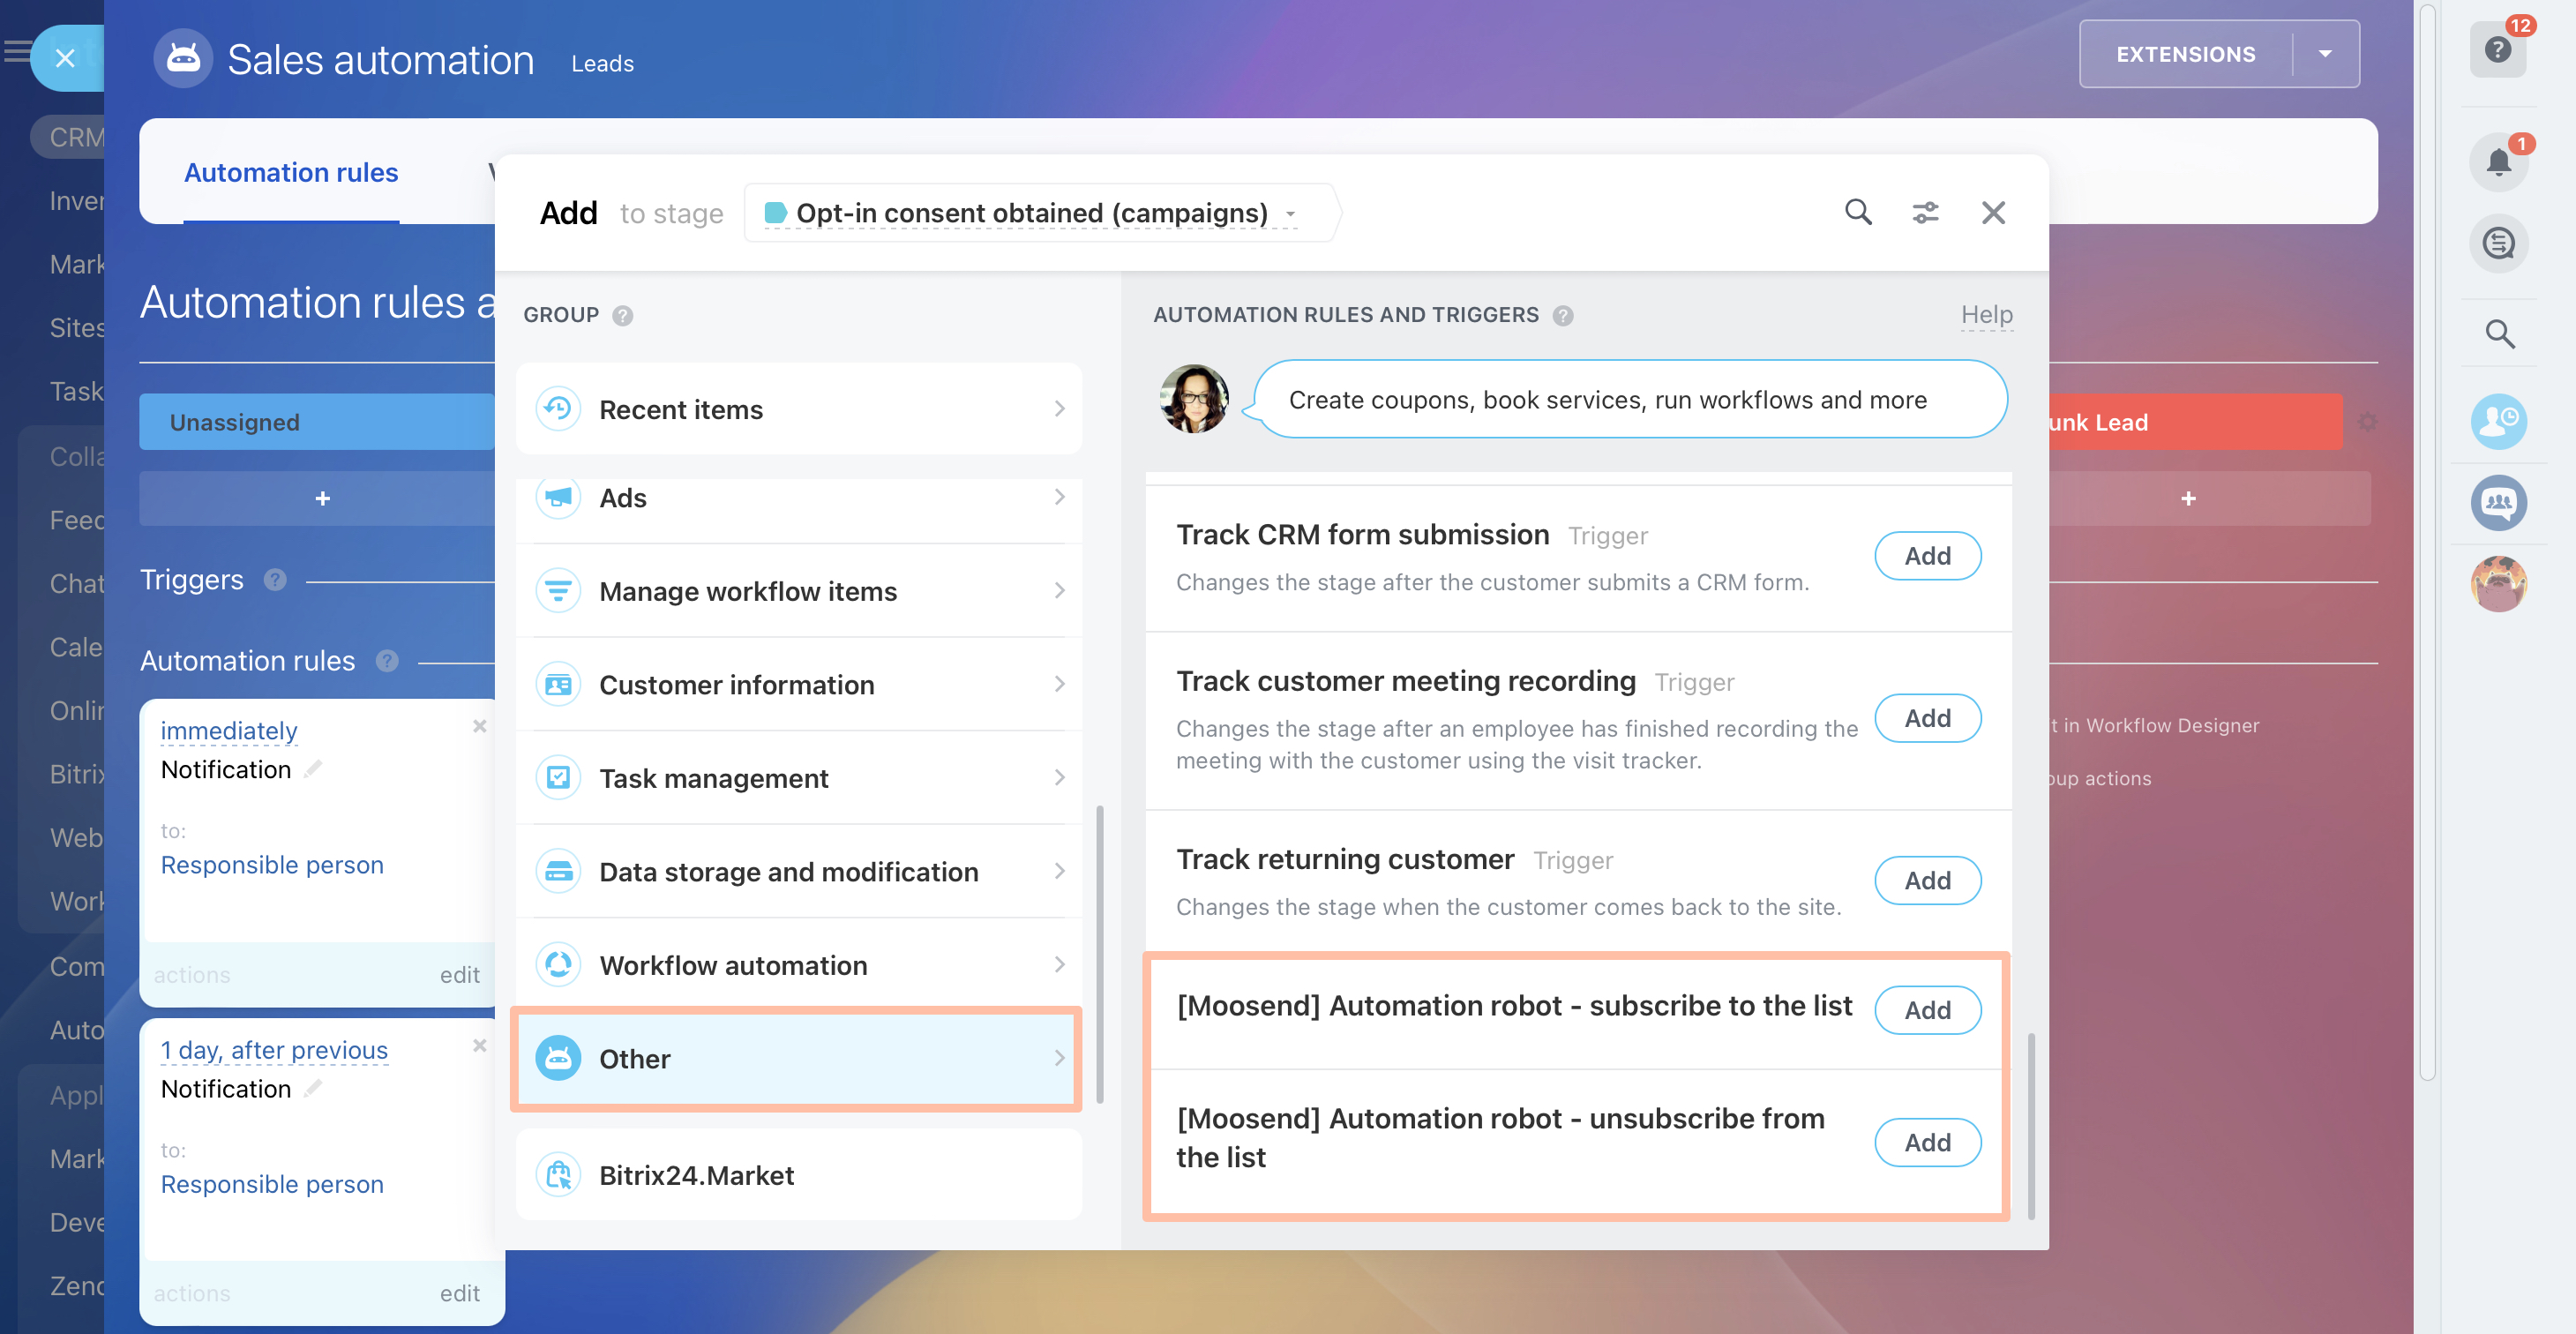Click help icon next to GROUP heading
Image resolution: width=2576 pixels, height=1334 pixels.
point(622,315)
